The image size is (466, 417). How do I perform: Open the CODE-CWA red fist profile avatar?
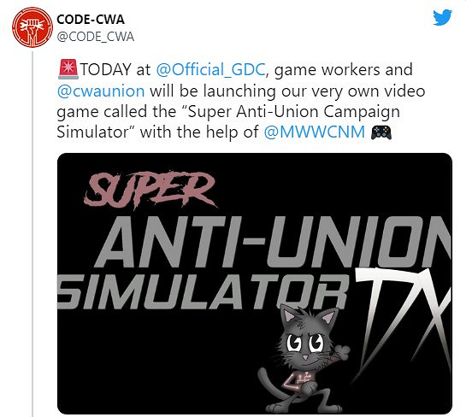tap(32, 27)
